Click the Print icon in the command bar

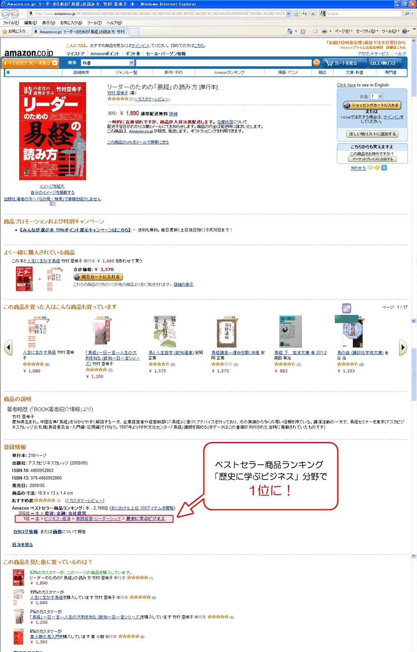324,31
